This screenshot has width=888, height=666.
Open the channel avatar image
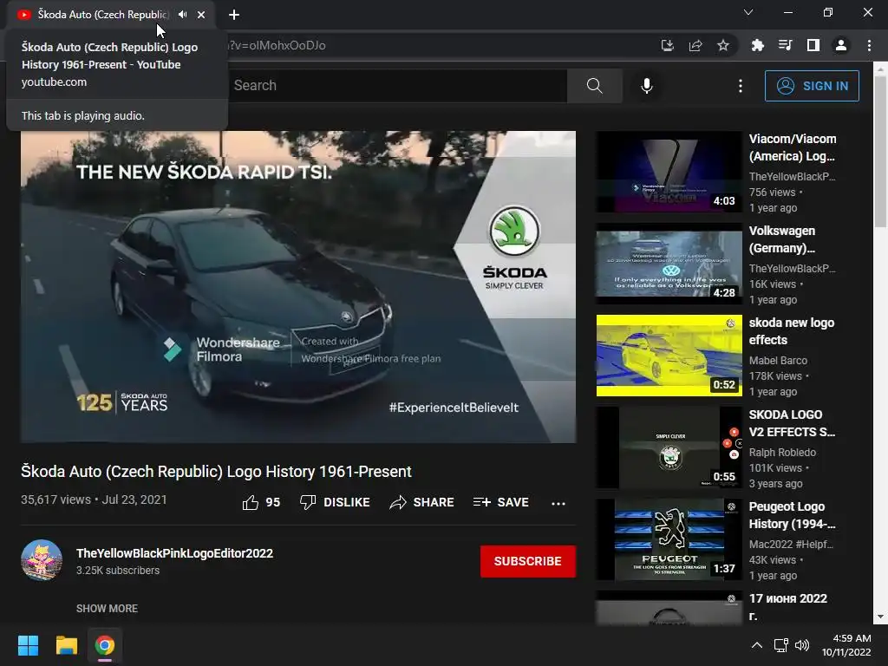tap(42, 560)
